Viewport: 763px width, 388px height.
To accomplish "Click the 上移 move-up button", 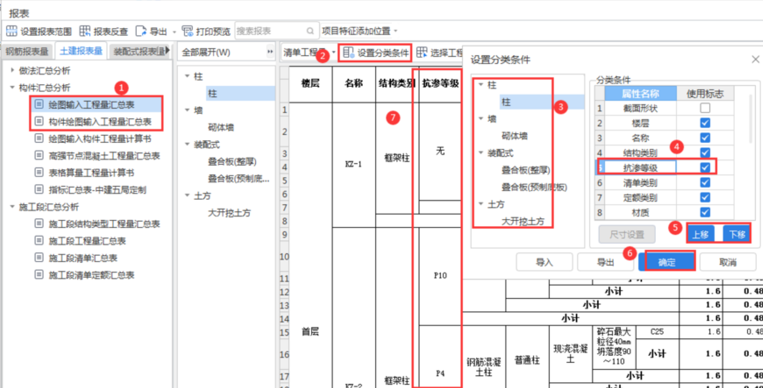I will tap(700, 234).
